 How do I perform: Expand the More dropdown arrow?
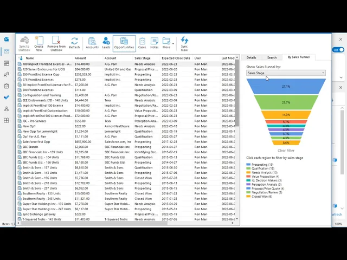coord(173,43)
